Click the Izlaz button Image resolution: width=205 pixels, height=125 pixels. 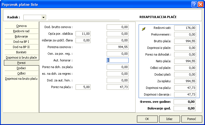click(x=169, y=119)
